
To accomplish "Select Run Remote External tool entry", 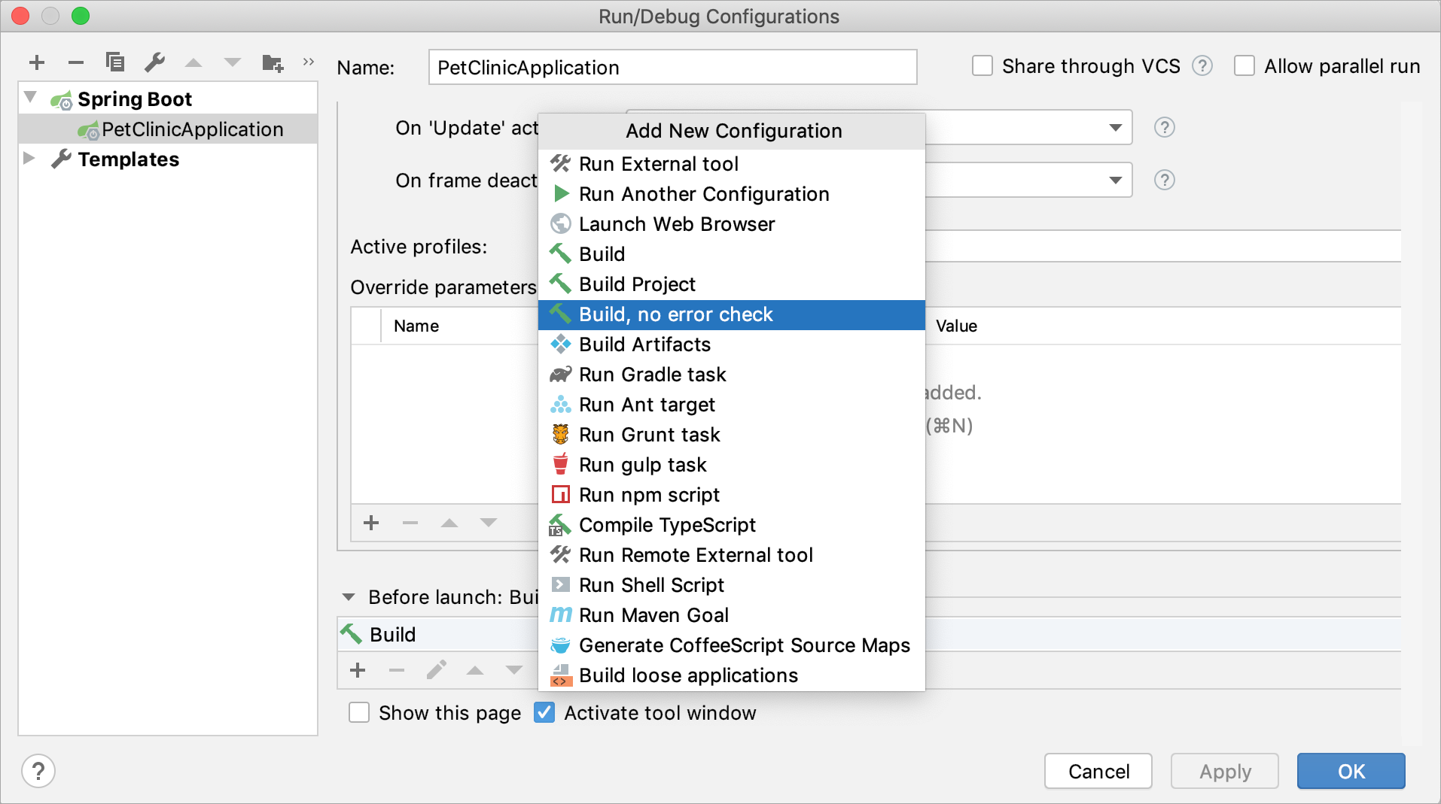I will [x=732, y=555].
